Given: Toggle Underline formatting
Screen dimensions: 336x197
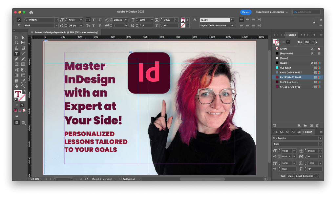Looking at the screenshot, I should pos(100,20).
